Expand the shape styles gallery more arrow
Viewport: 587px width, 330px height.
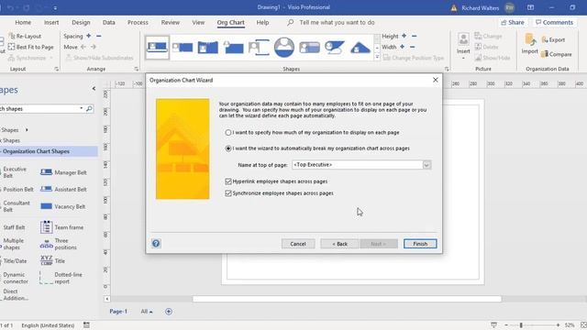[x=377, y=57]
